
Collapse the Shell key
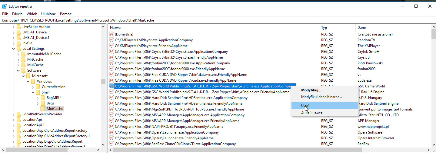(33, 92)
